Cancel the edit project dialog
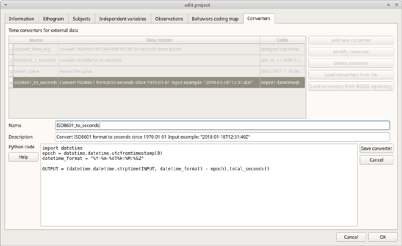 click(x=351, y=237)
